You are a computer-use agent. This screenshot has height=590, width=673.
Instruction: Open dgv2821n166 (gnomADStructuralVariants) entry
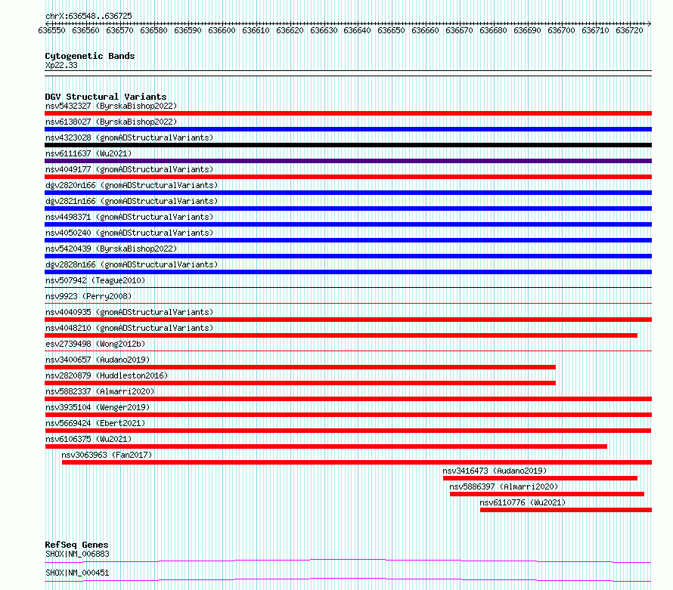[x=132, y=201]
